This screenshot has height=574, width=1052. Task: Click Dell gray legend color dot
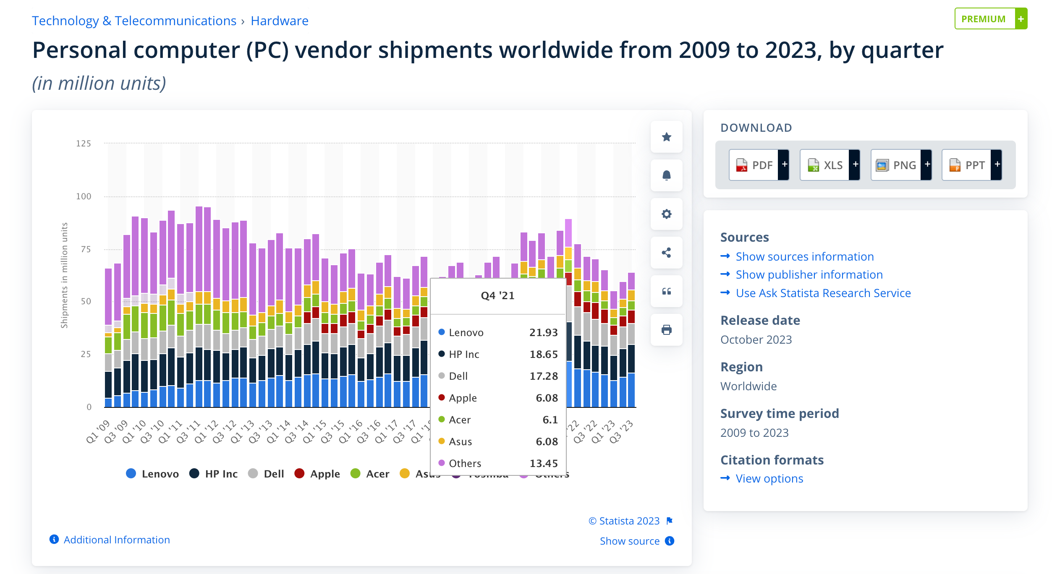253,474
